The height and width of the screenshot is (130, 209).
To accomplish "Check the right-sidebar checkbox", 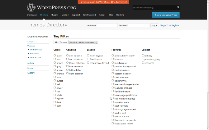I will [68, 73].
